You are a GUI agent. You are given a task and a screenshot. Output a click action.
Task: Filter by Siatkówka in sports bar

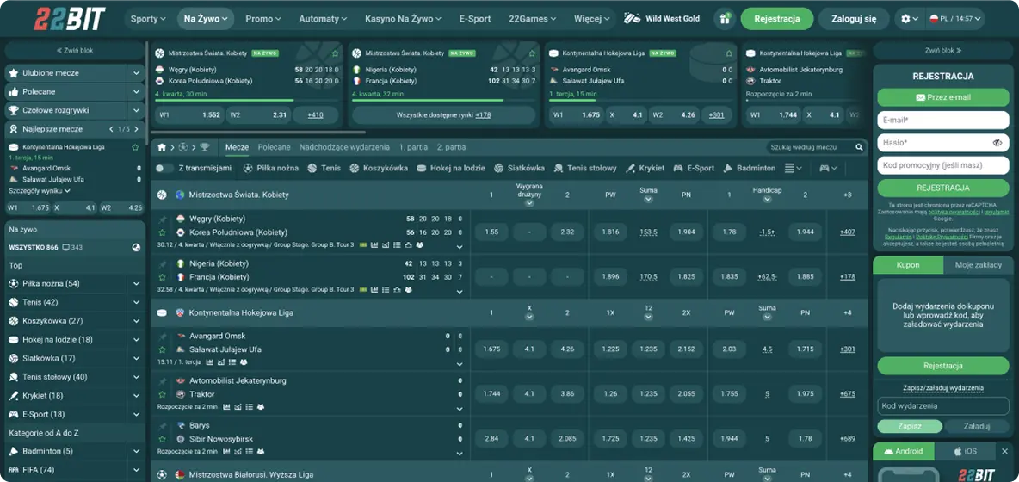pos(519,168)
